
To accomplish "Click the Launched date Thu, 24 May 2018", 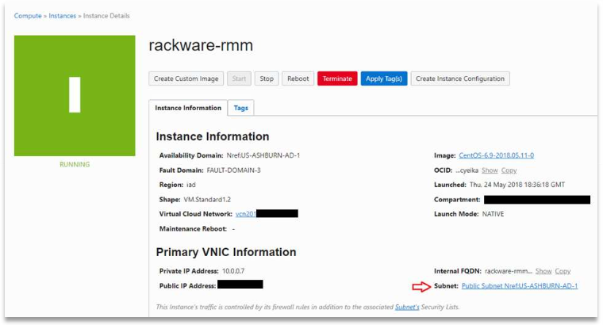I will tap(517, 185).
